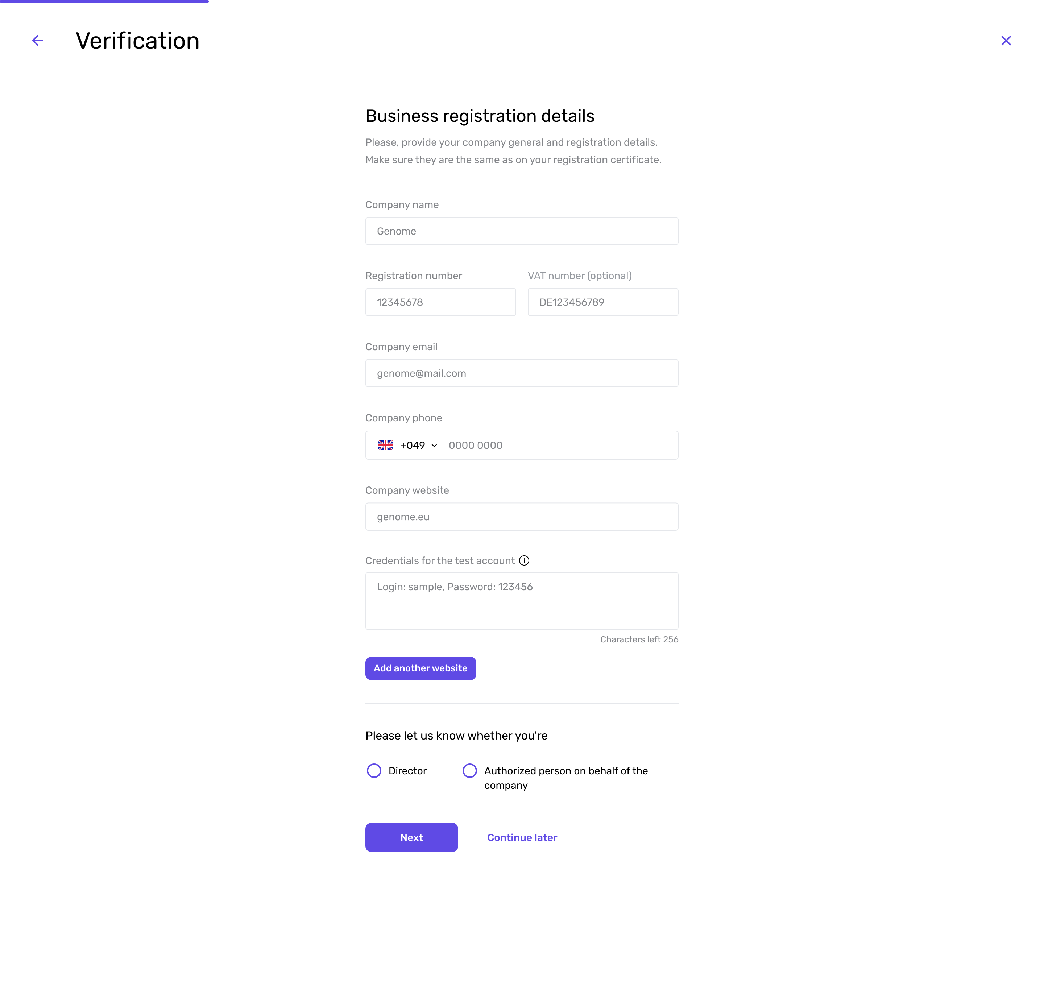The image size is (1044, 986).
Task: Expand the country code chevron dropdown
Action: 434,445
